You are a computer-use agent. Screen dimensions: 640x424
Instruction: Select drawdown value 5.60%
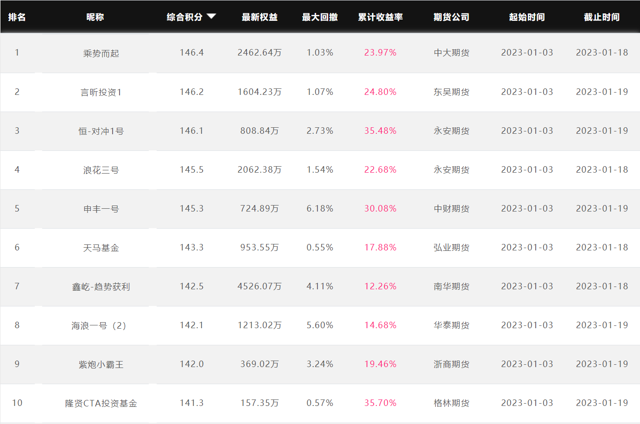[x=320, y=325]
